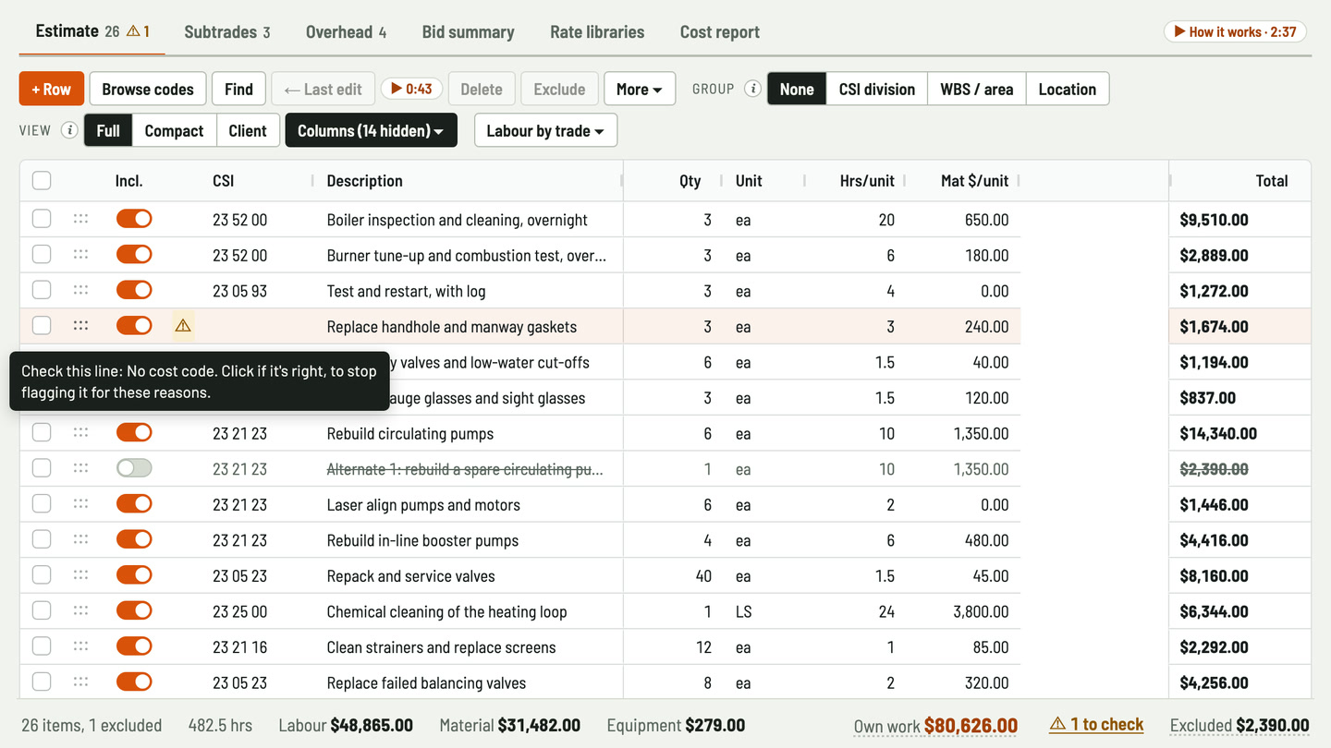The image size is (1331, 748).
Task: Go to Bid summary tab
Action: 468,31
